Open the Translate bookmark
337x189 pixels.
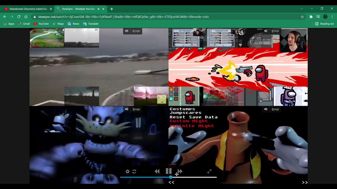pos(91,24)
